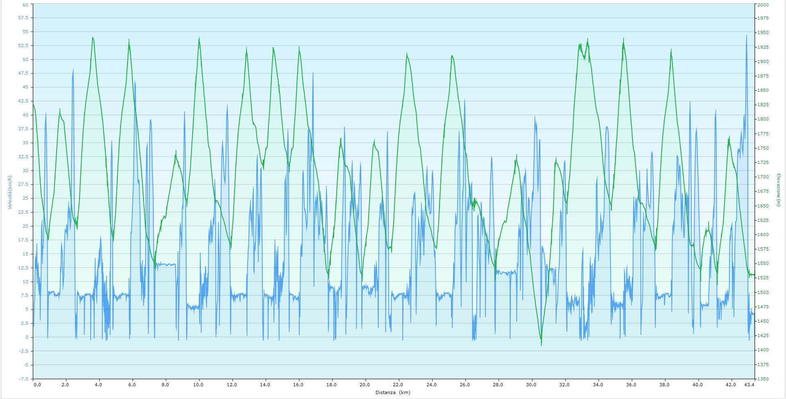Select the 1350 label on the elevation axis
Screen dimensions: 786x399
pos(763,379)
